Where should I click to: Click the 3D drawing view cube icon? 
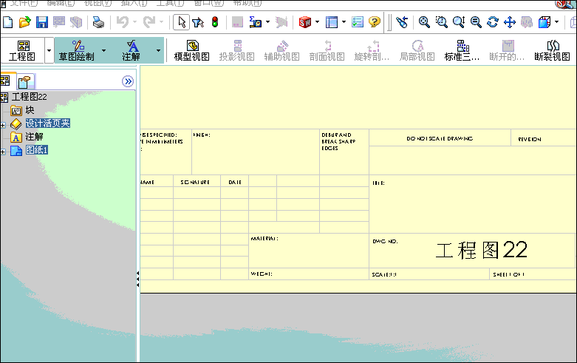[544, 22]
